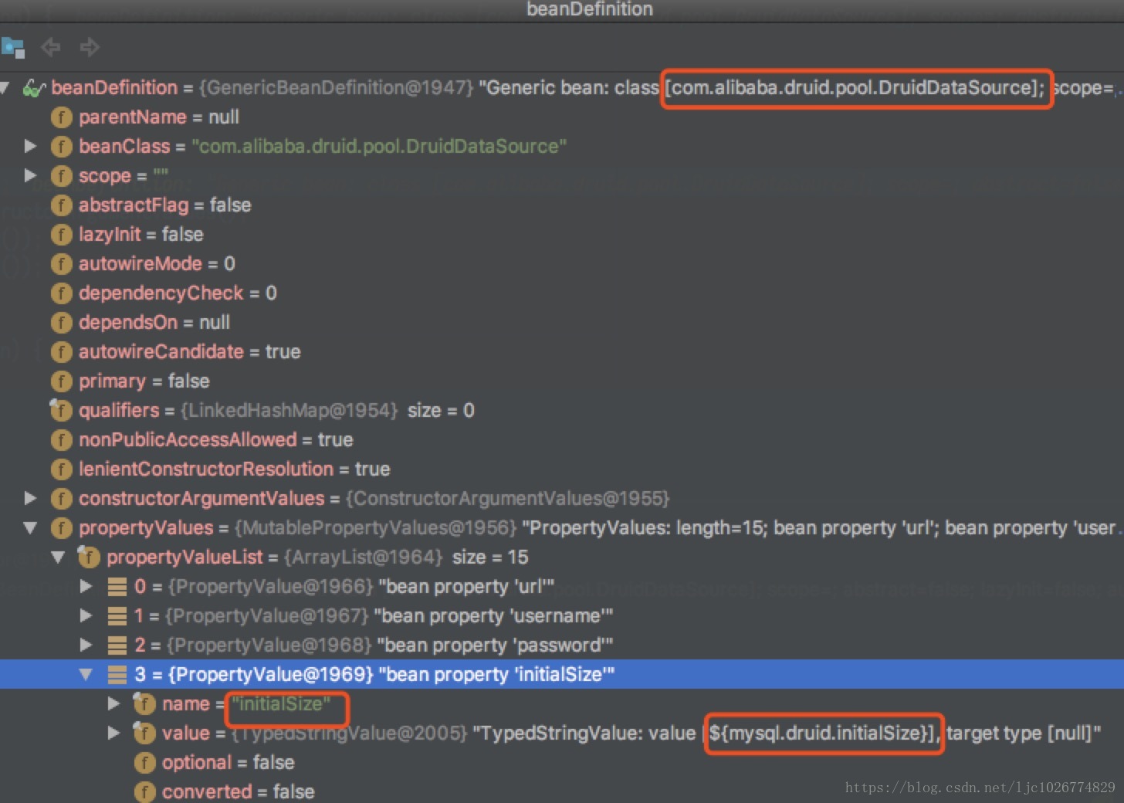Click the field icon for primary
Viewport: 1124px width, 803px height.
tap(61, 381)
